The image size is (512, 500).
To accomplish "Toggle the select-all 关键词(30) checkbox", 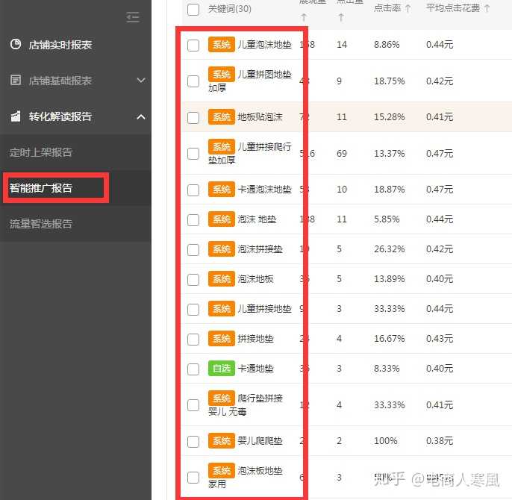I will [x=193, y=9].
